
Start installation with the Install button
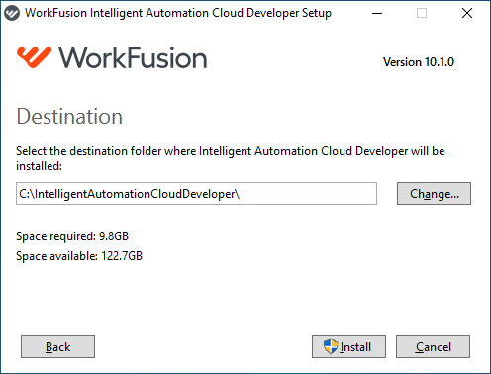(348, 346)
